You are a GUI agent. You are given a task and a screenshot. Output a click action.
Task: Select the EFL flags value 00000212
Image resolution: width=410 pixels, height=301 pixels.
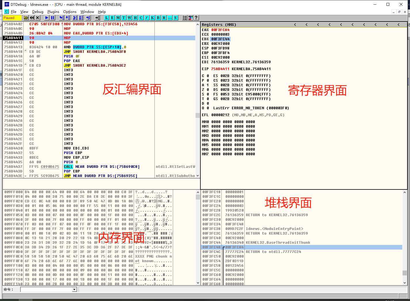click(x=220, y=115)
